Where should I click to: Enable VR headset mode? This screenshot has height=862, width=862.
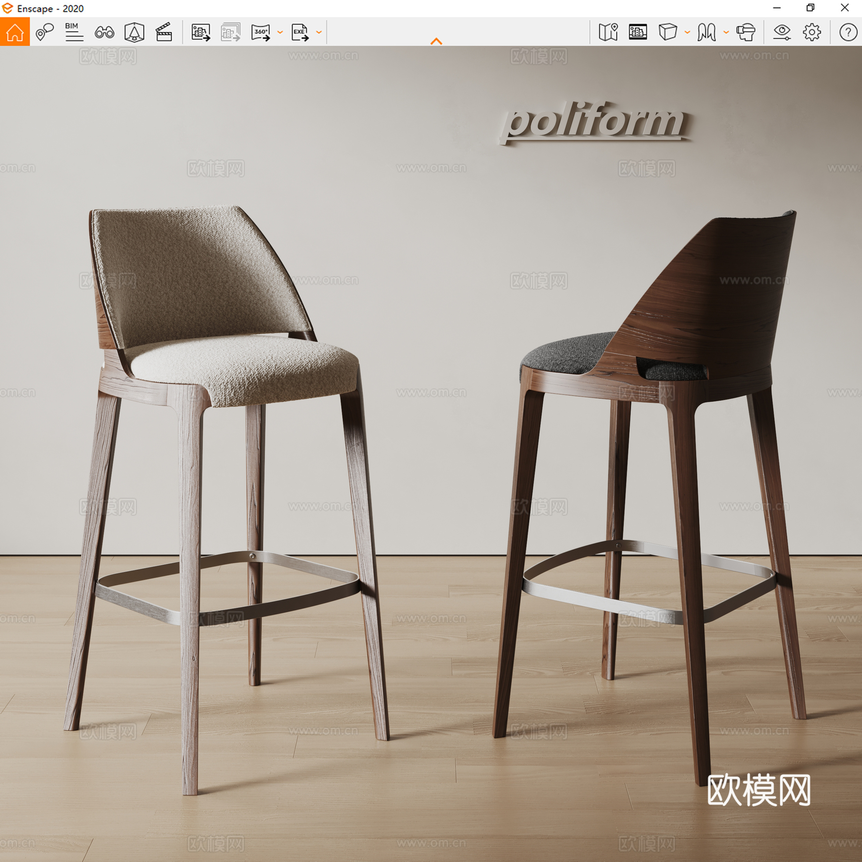pyautogui.click(x=746, y=32)
